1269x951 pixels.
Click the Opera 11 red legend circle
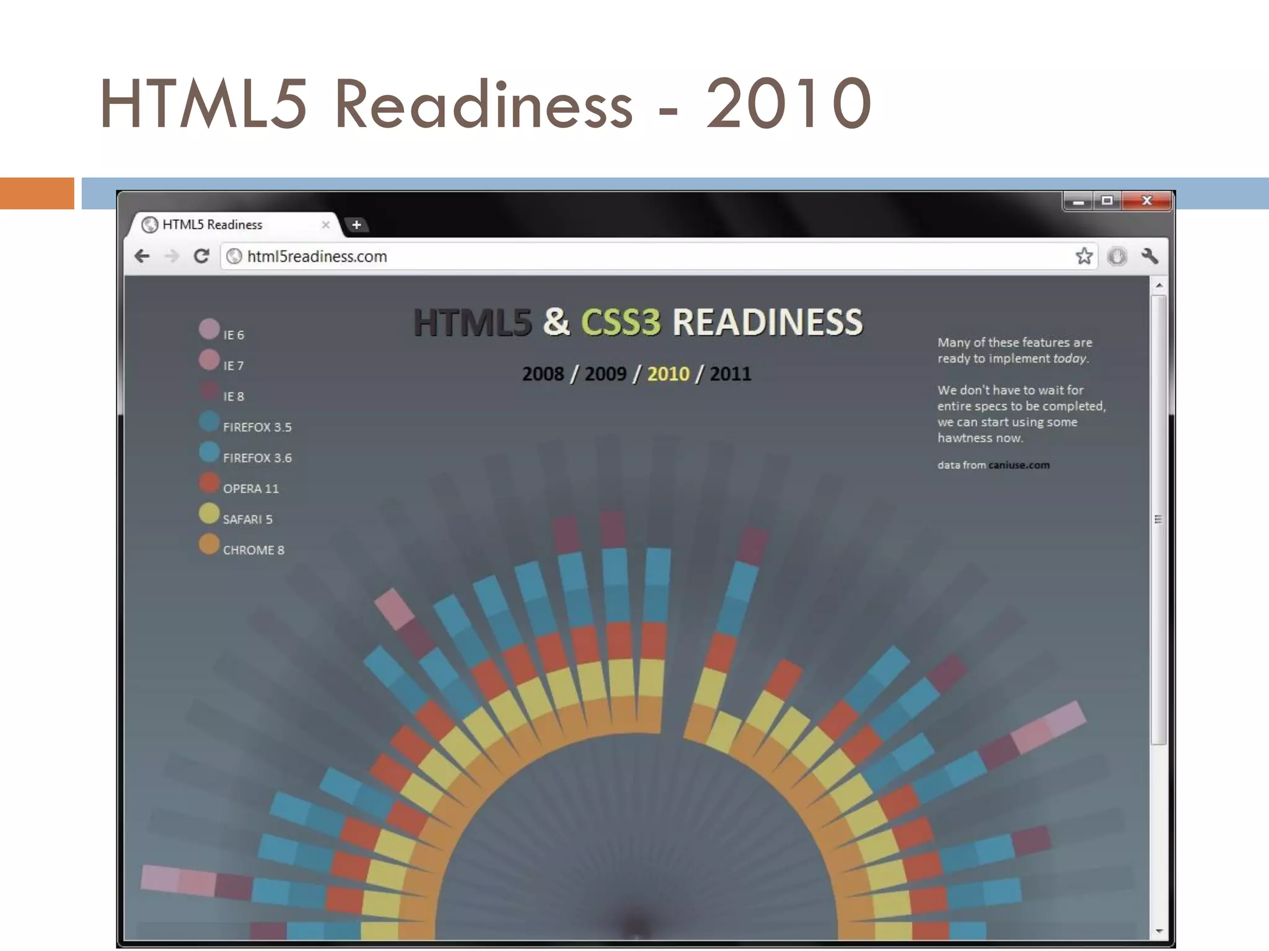point(209,483)
